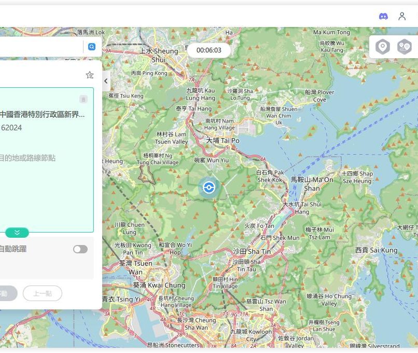Screen dimensions: 418x353
Task: Click the 上一點 button
Action: tap(42, 293)
